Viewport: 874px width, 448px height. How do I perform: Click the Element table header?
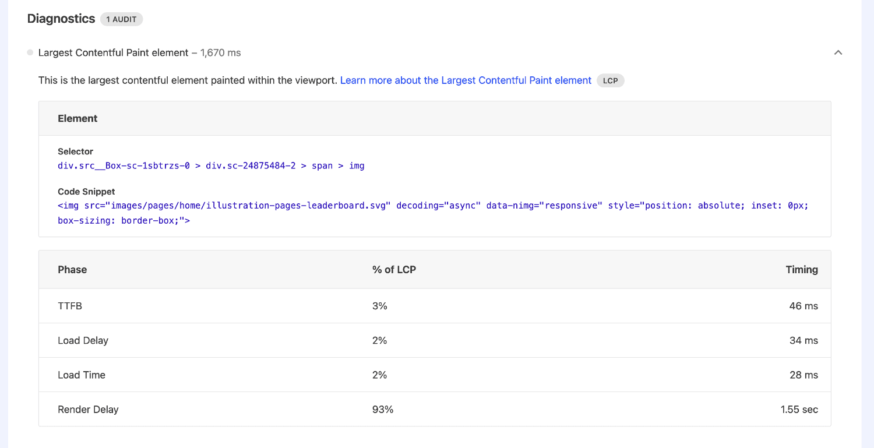pyautogui.click(x=77, y=118)
